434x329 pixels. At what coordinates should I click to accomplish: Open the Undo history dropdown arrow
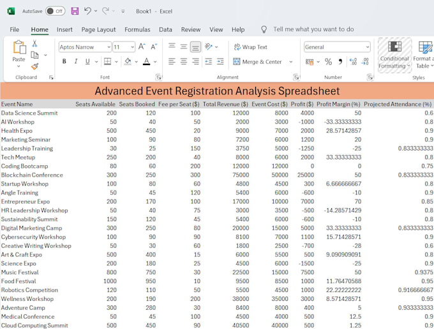[96, 11]
